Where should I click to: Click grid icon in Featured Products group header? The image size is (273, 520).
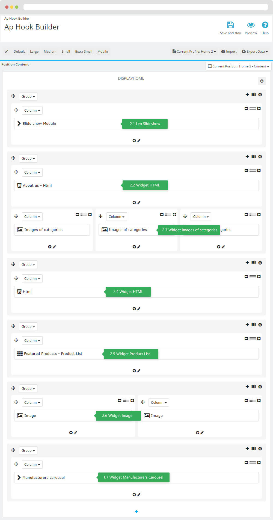click(x=254, y=325)
